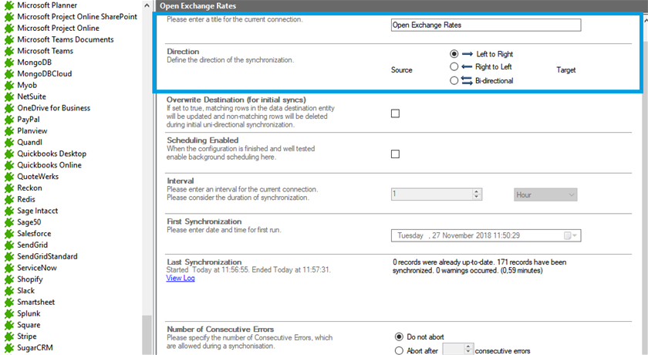Increase the interval value with spinner
Viewport: 648px width, 355px height.
(x=477, y=192)
